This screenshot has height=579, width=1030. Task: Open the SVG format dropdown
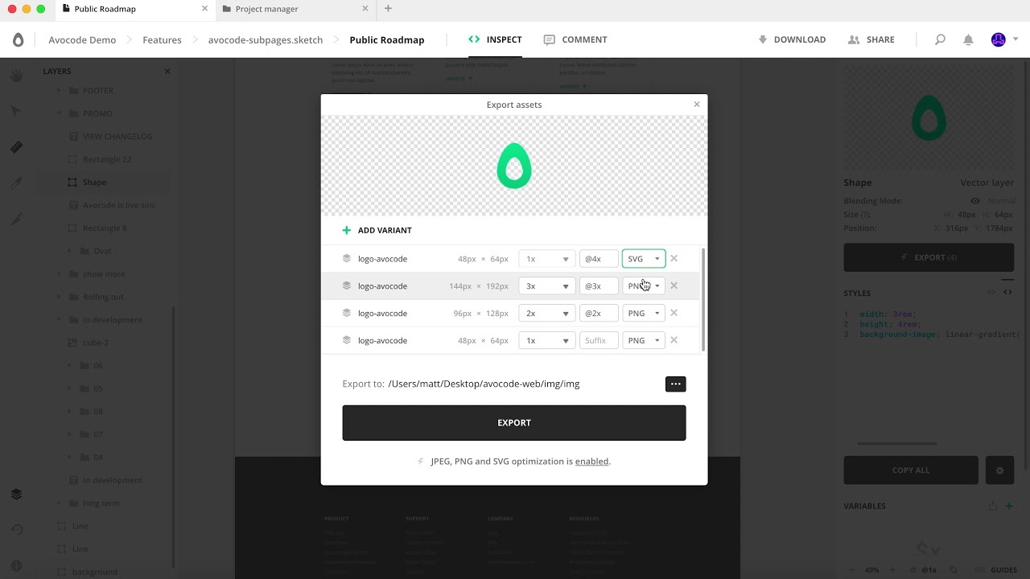(x=644, y=259)
